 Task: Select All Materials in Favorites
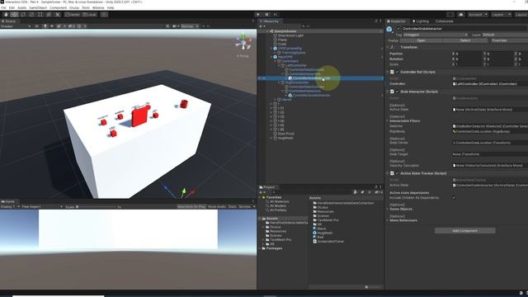279,201
